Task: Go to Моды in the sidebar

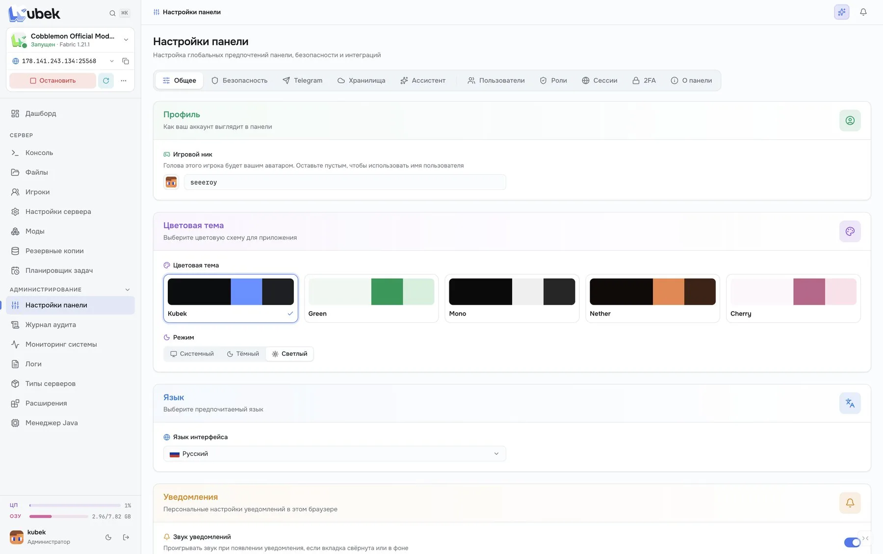Action: point(70,231)
